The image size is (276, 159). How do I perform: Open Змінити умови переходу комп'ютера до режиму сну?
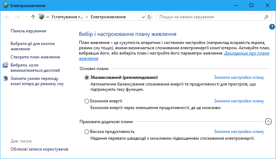pyautogui.click(x=37, y=81)
